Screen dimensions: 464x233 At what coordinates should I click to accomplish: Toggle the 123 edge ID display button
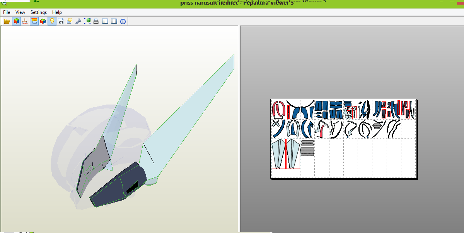pos(34,22)
